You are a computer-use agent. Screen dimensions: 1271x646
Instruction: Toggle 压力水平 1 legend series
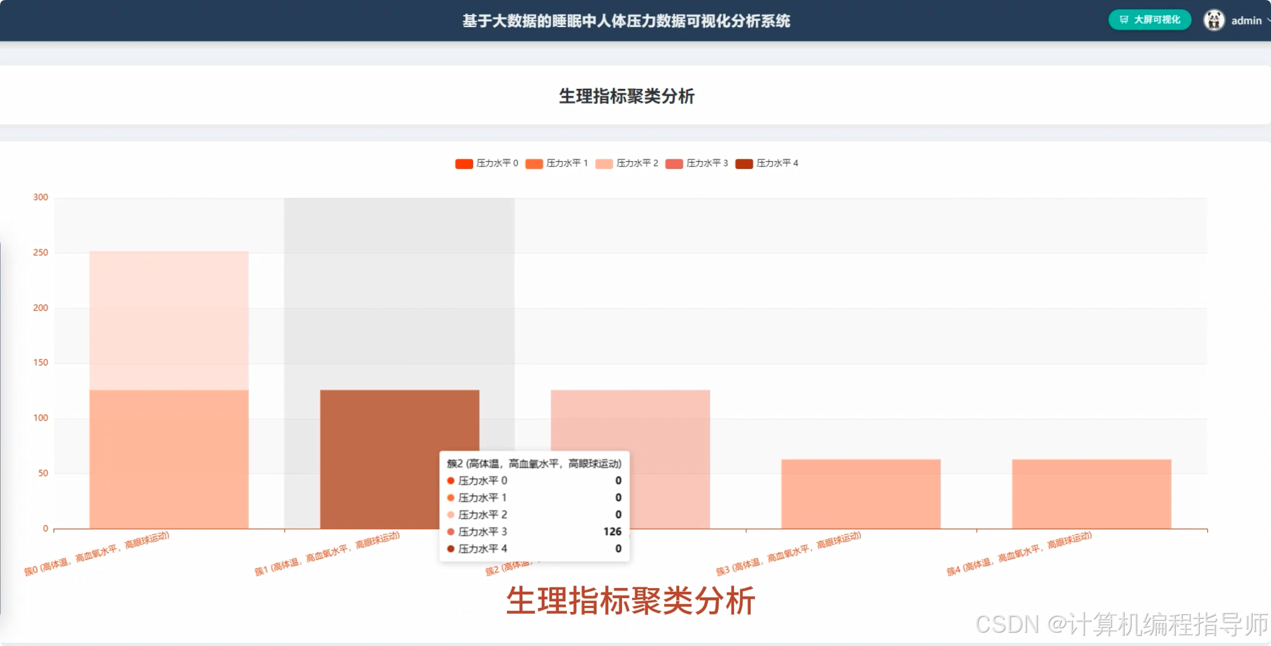tap(556, 163)
